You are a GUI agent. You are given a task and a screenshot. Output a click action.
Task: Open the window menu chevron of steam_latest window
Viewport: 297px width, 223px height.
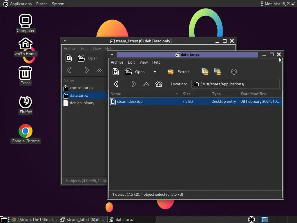click(65, 41)
